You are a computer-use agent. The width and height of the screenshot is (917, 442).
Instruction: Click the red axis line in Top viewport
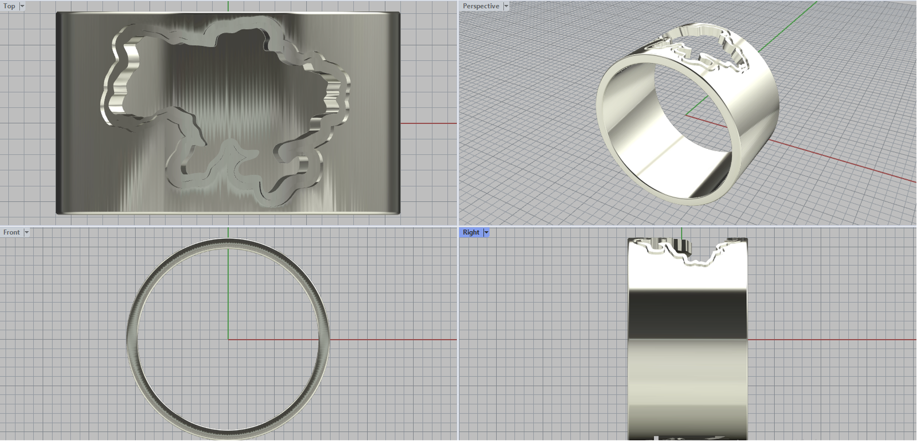tap(429, 123)
